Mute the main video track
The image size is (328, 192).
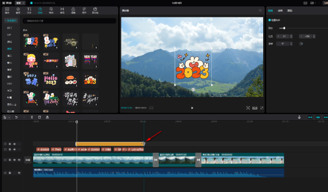[19, 160]
